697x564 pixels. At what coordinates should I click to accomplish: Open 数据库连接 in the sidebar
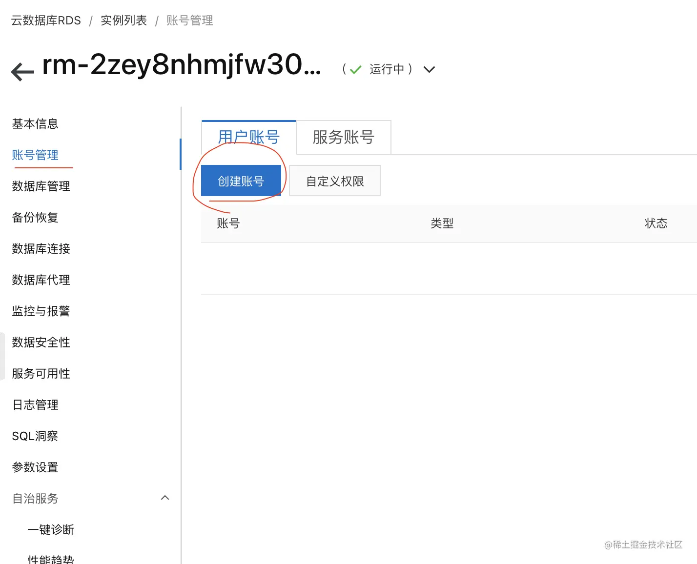pyautogui.click(x=41, y=249)
